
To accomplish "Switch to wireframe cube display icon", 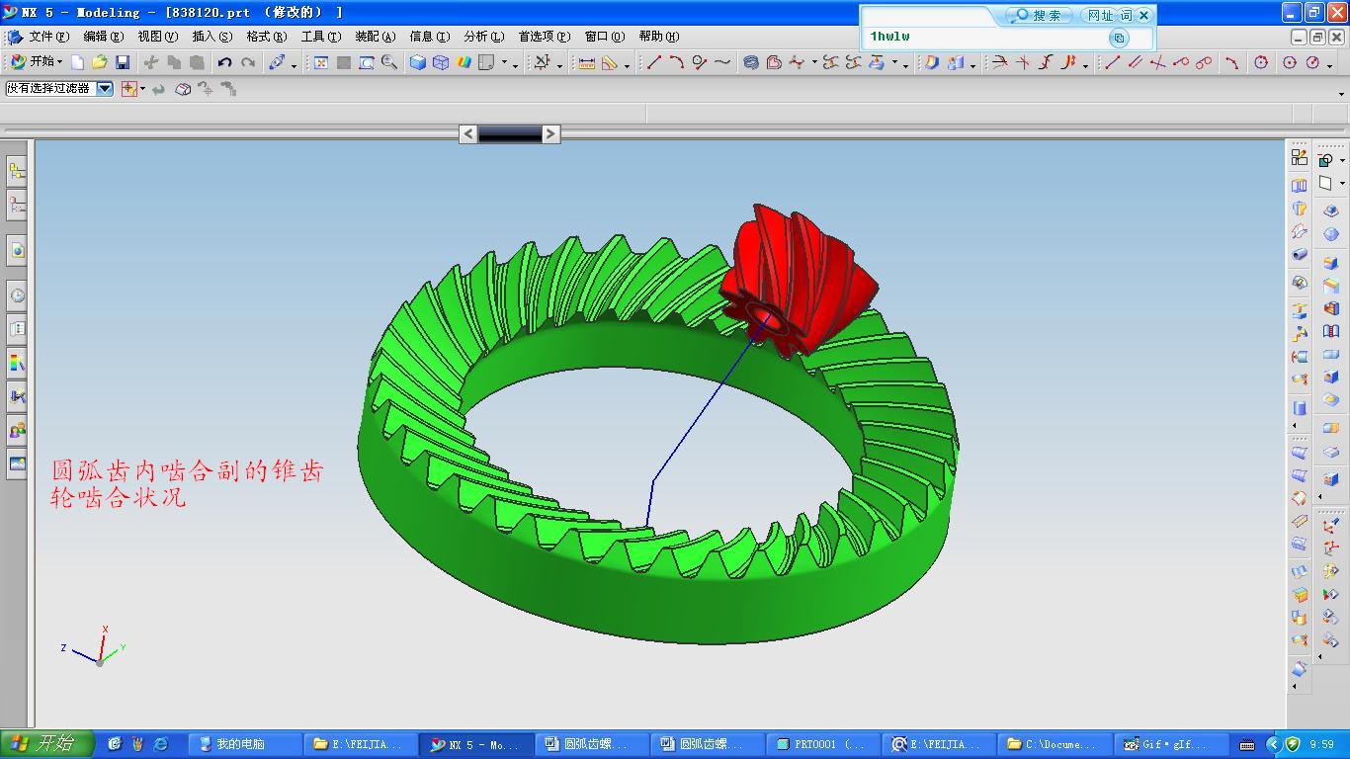I will 441,62.
